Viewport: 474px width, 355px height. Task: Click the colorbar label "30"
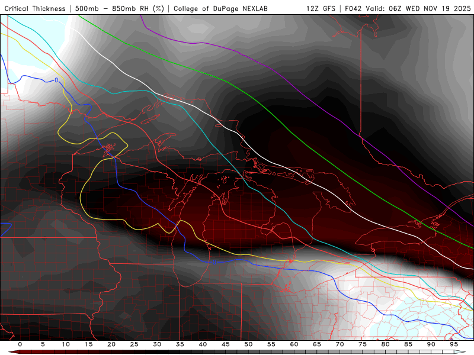pyautogui.click(x=157, y=344)
